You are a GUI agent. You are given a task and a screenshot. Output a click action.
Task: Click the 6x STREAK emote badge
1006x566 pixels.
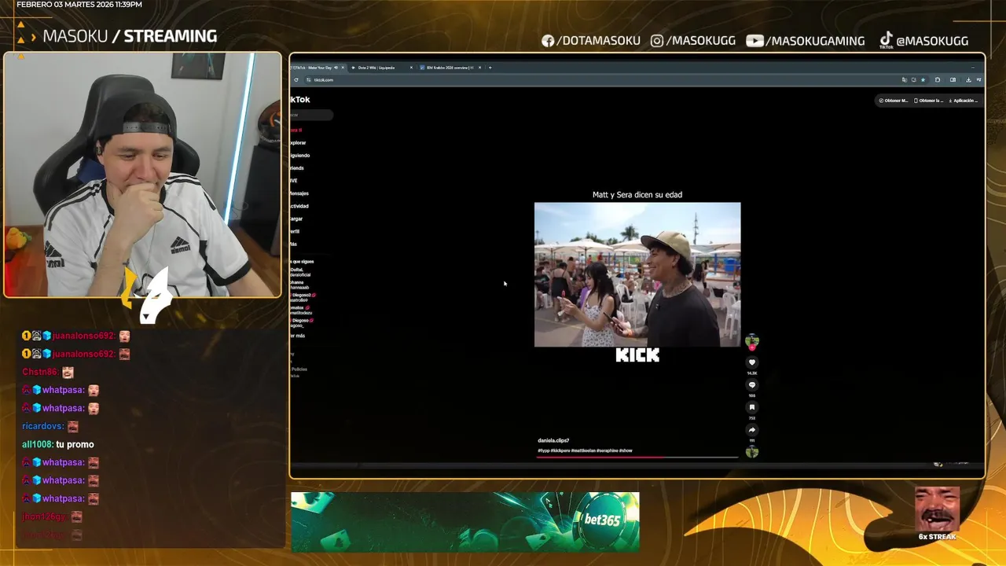click(x=937, y=515)
